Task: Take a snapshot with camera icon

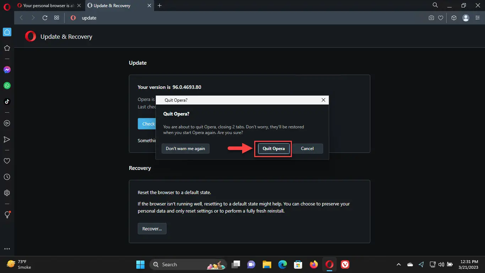Action: pyautogui.click(x=431, y=18)
